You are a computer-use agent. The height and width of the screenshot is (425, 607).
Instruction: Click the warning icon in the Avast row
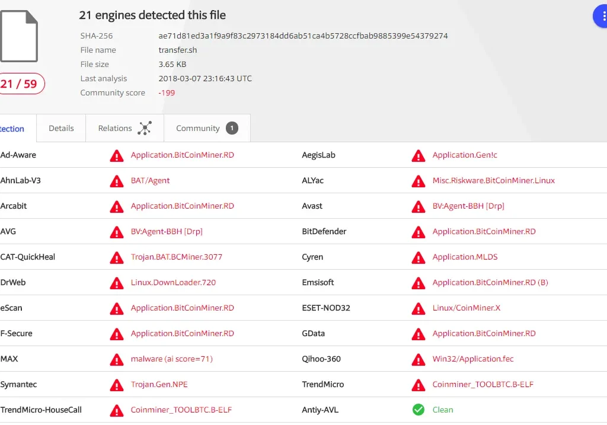[x=418, y=207]
